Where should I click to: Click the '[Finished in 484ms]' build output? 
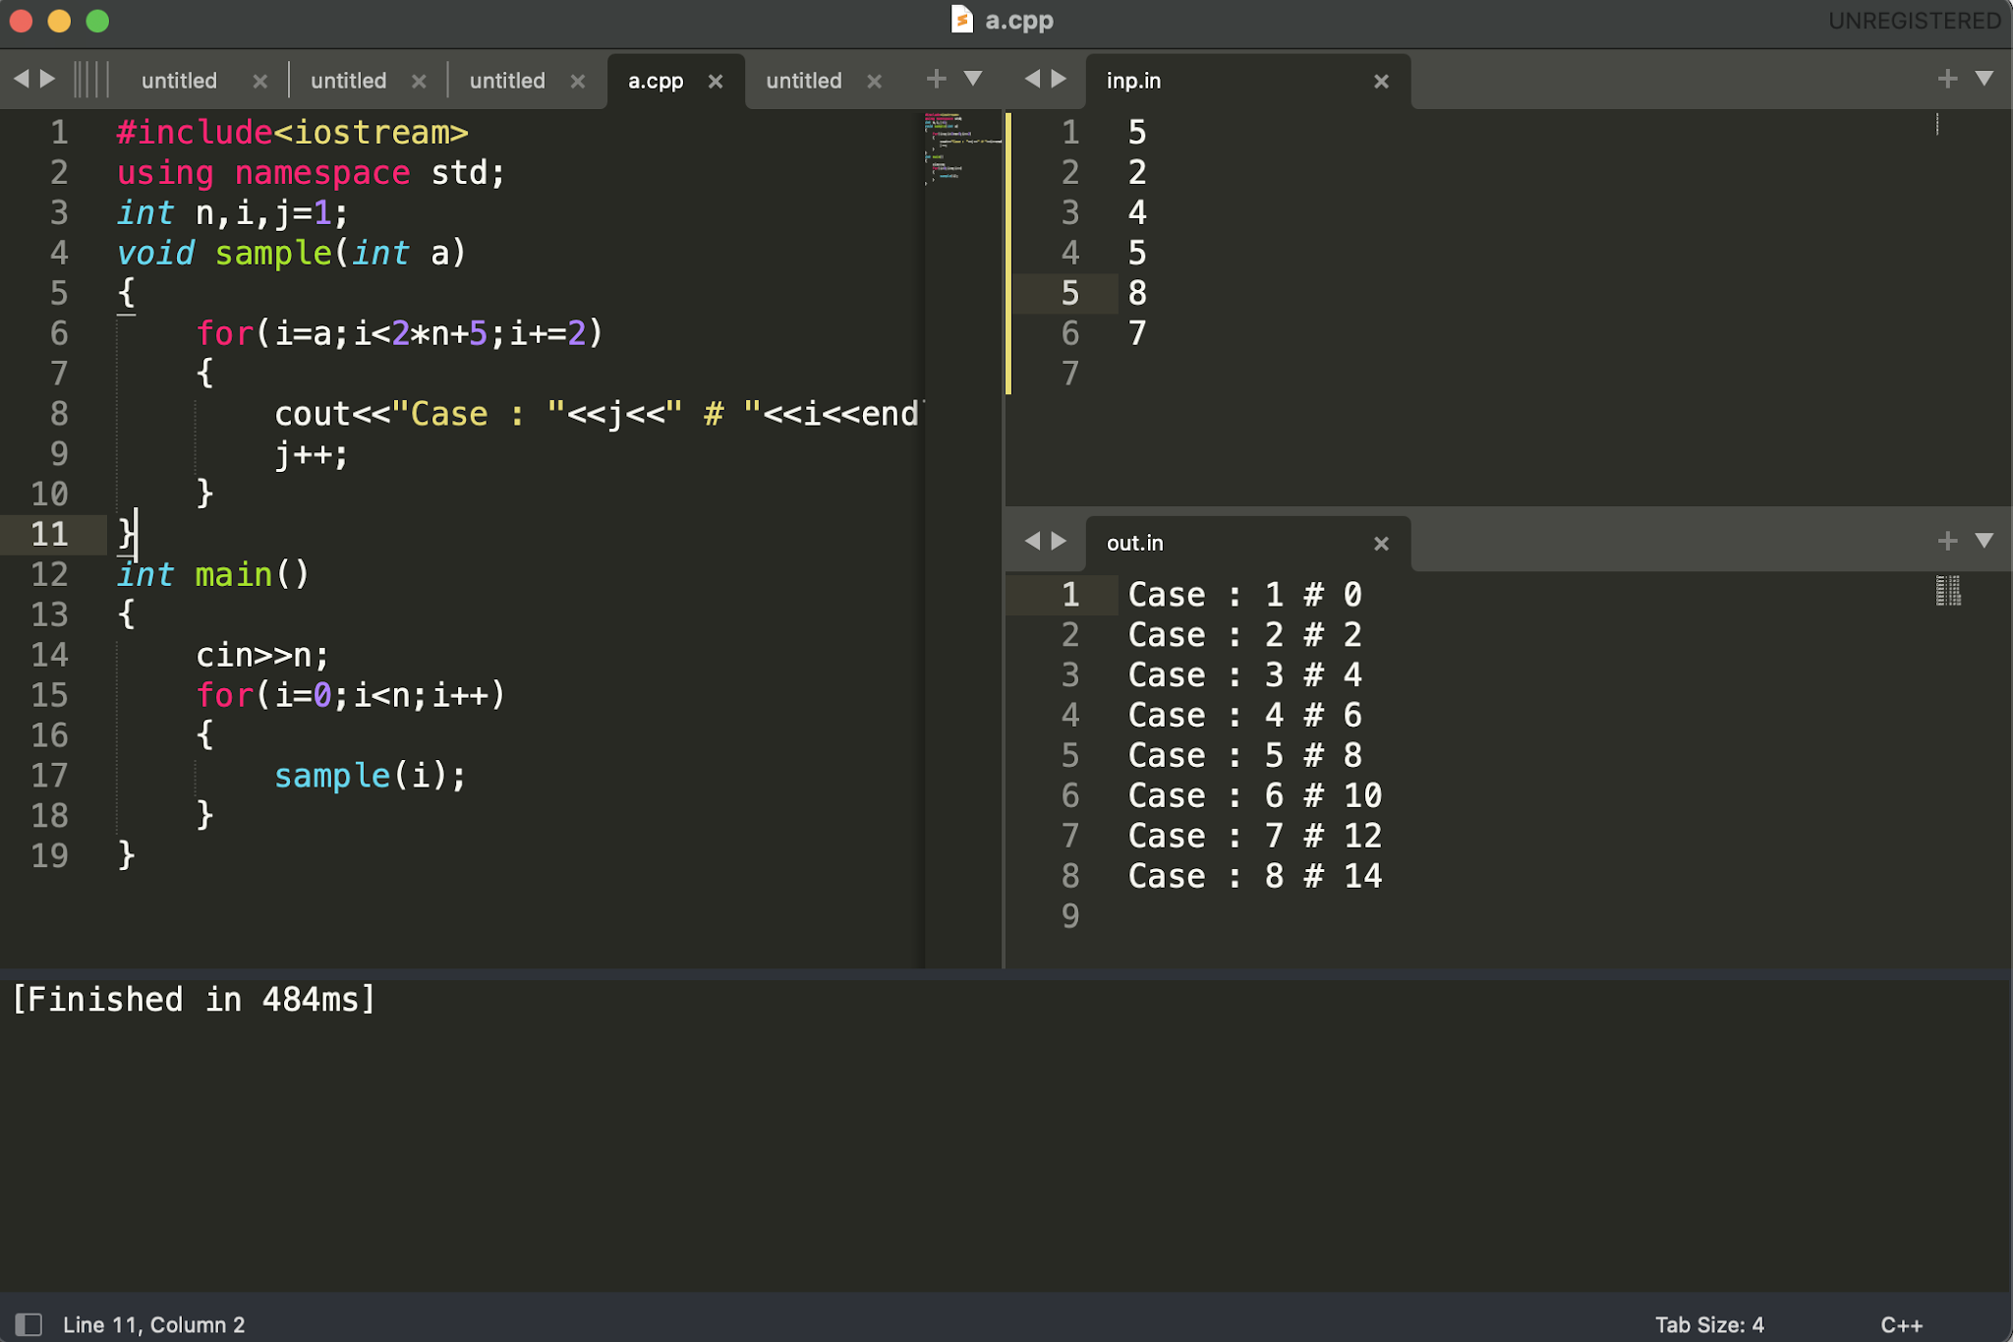[x=194, y=1000]
